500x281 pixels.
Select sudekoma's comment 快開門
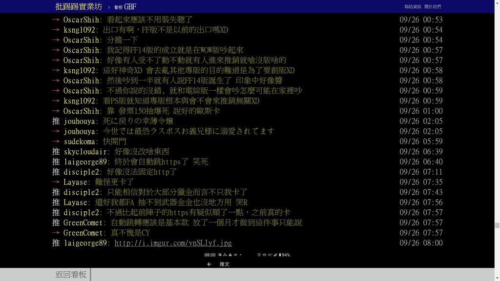coord(114,141)
